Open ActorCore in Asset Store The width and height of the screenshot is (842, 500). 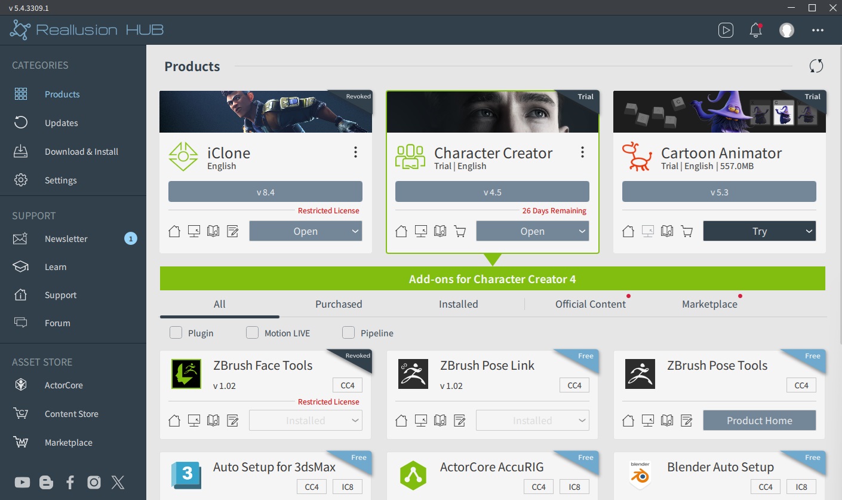(73, 385)
